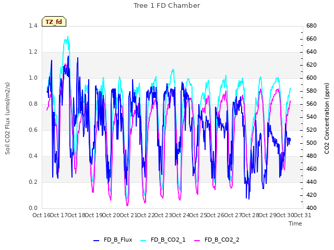Click the 660 right axis tick label

(x=312, y=39)
